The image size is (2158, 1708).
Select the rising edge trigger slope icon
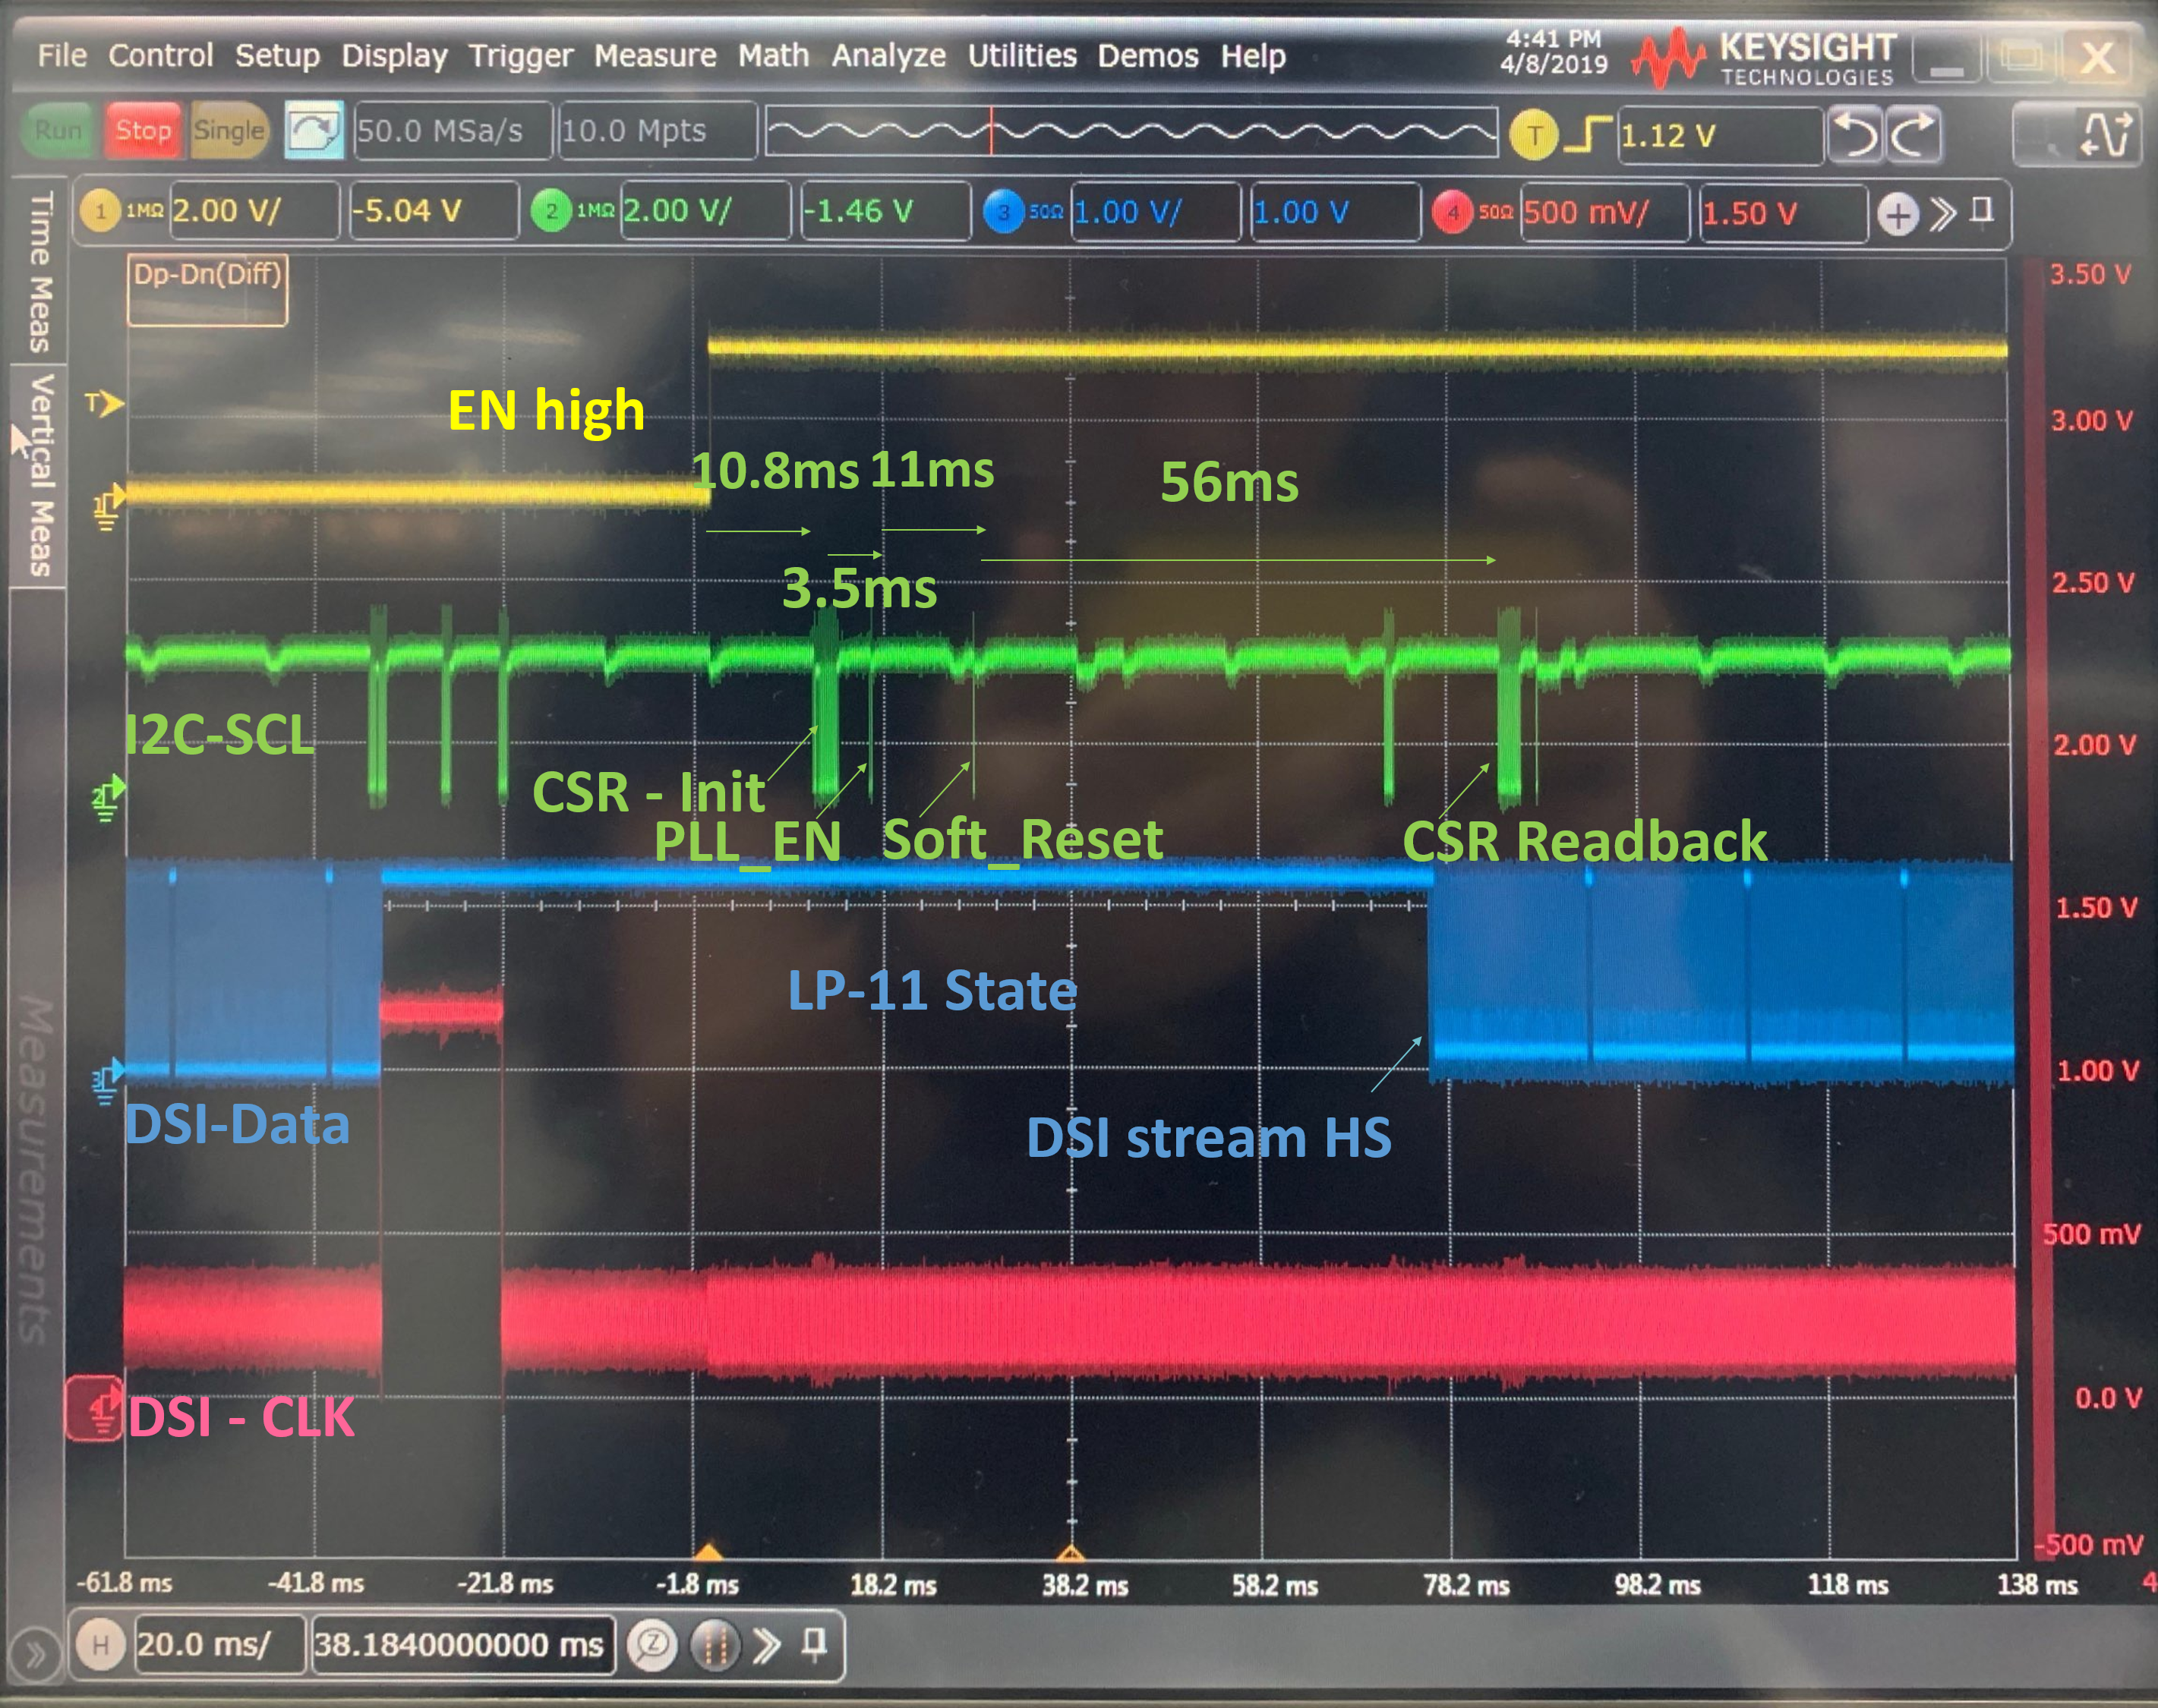pyautogui.click(x=1587, y=134)
